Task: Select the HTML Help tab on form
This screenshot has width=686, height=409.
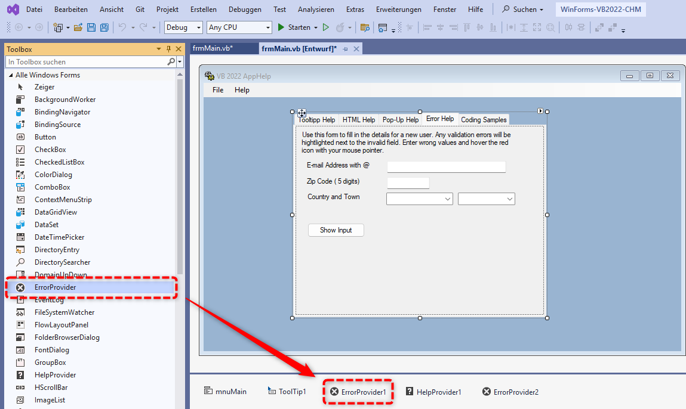Action: [x=358, y=120]
